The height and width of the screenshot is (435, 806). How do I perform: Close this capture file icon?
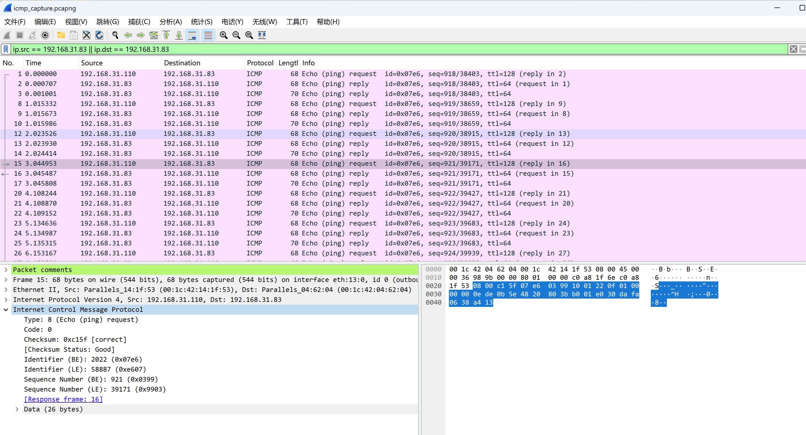86,35
